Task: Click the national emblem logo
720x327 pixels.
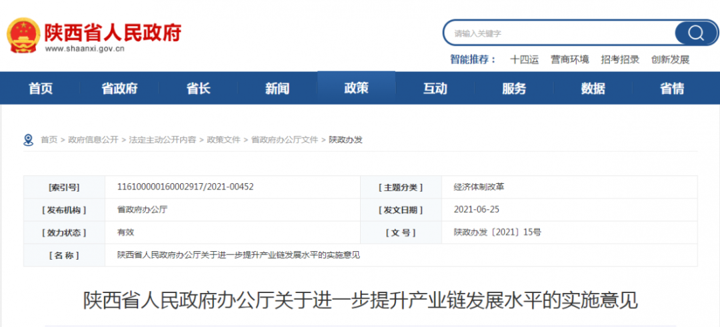Action: click(23, 35)
